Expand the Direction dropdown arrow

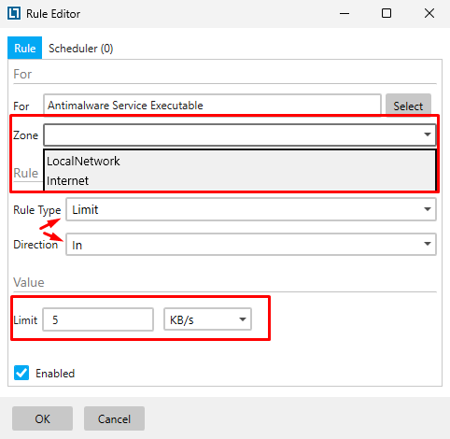(x=428, y=244)
